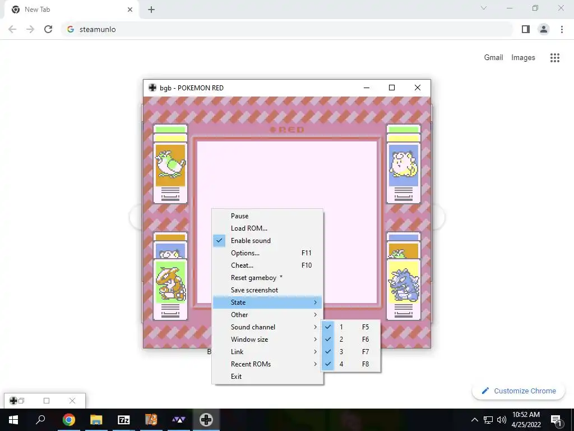The width and height of the screenshot is (574, 431).
Task: Open Windows Start menu
Action: [13, 420]
